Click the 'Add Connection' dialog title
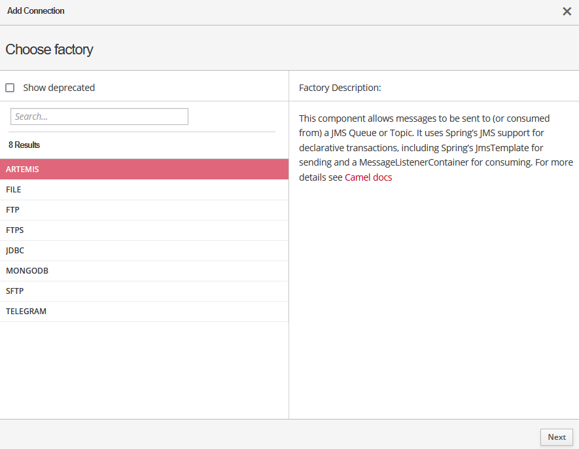This screenshot has width=579, height=449. [36, 11]
